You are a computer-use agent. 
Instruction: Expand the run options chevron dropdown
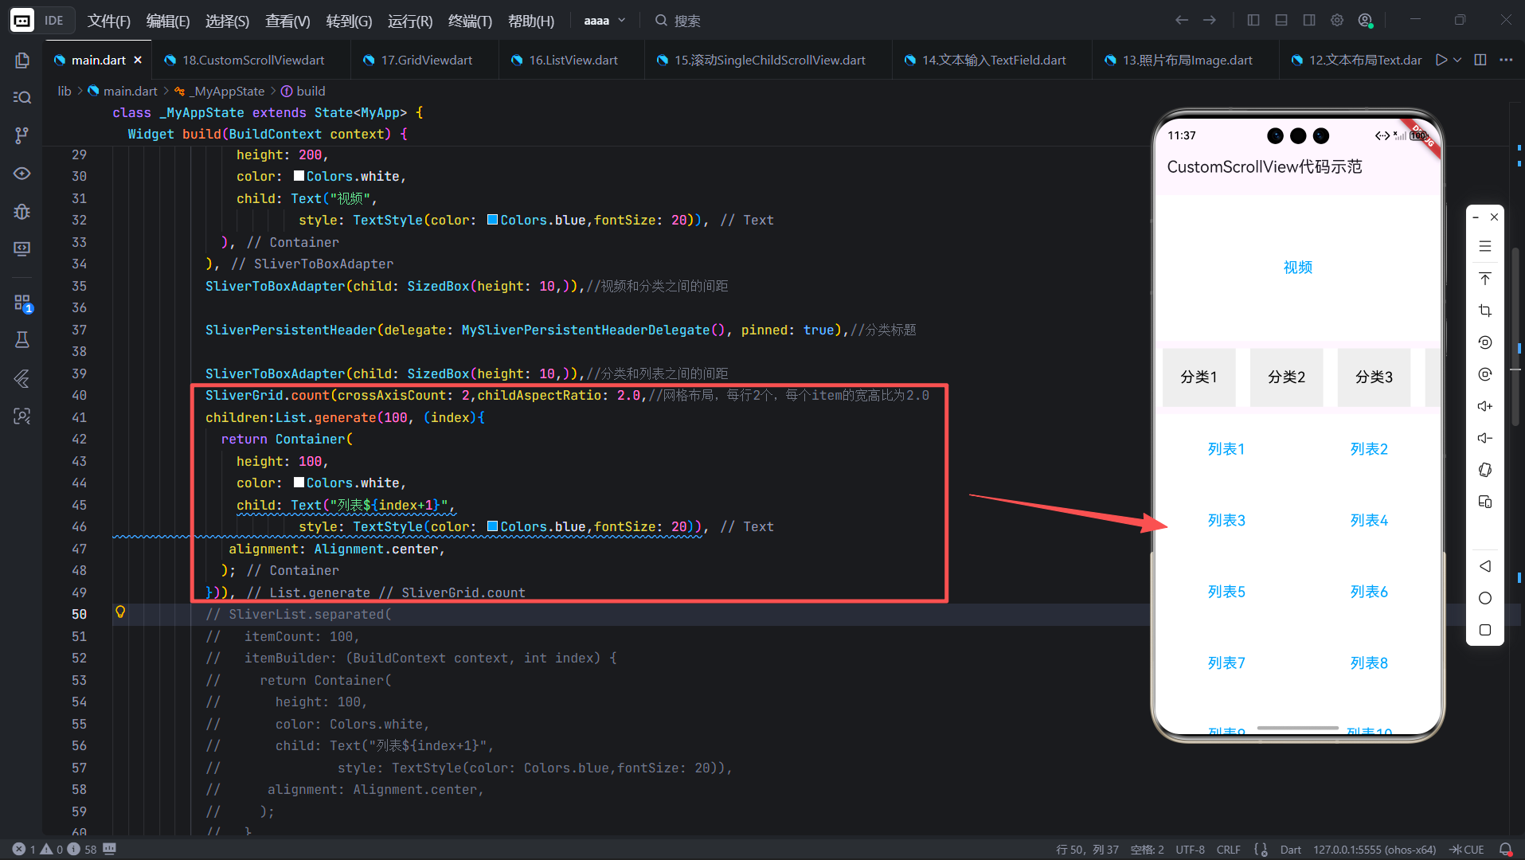coord(1457,60)
